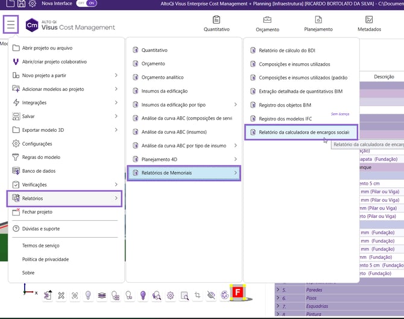Viewport: 404px width, 319px height.
Task: Click the Orçamento briefcase icon
Action: [x=267, y=19]
